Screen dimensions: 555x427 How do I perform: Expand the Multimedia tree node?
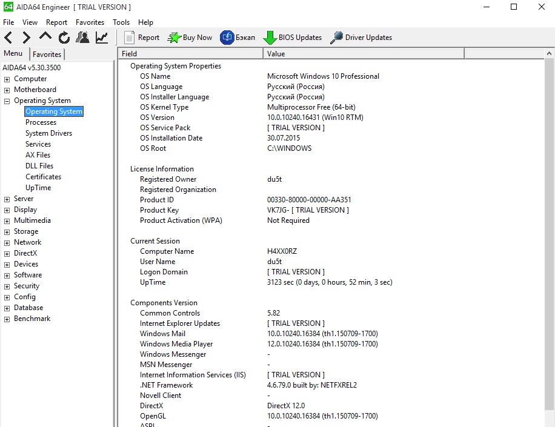7,221
